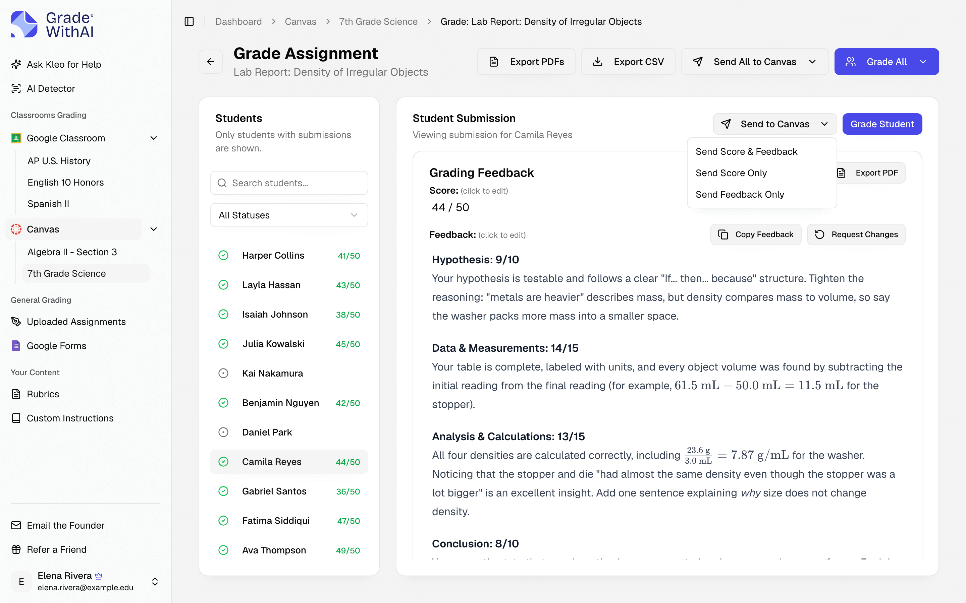This screenshot has height=603, width=966.
Task: Go to Canvas breadcrumb
Action: (300, 21)
